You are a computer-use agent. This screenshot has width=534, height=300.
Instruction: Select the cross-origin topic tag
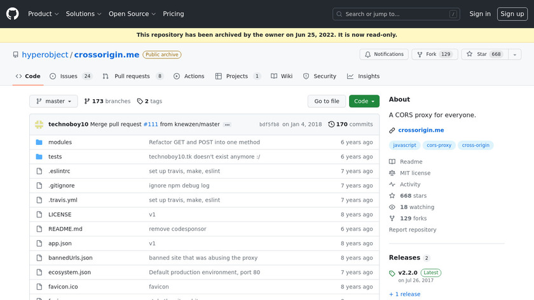point(476,146)
